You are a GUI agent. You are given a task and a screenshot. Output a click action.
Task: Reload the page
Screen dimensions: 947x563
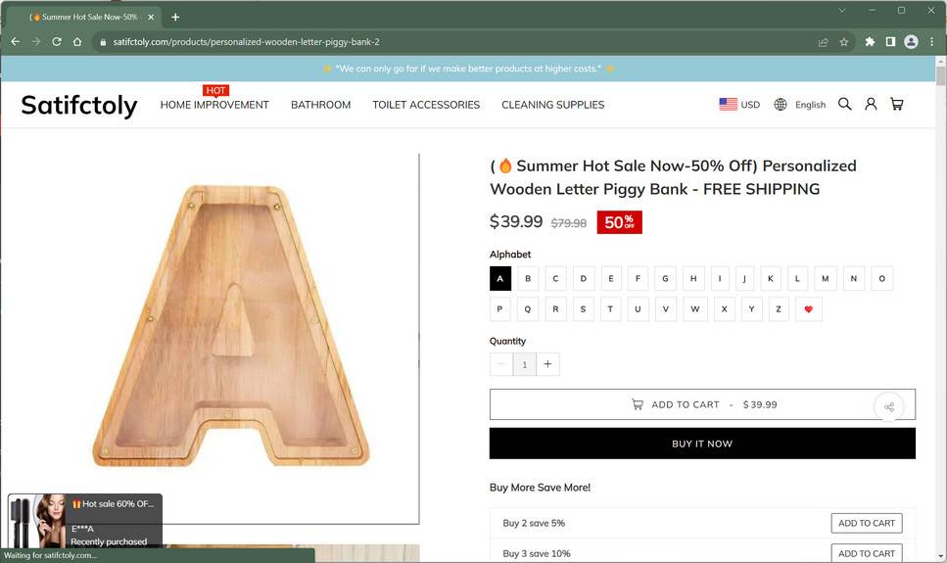[57, 42]
